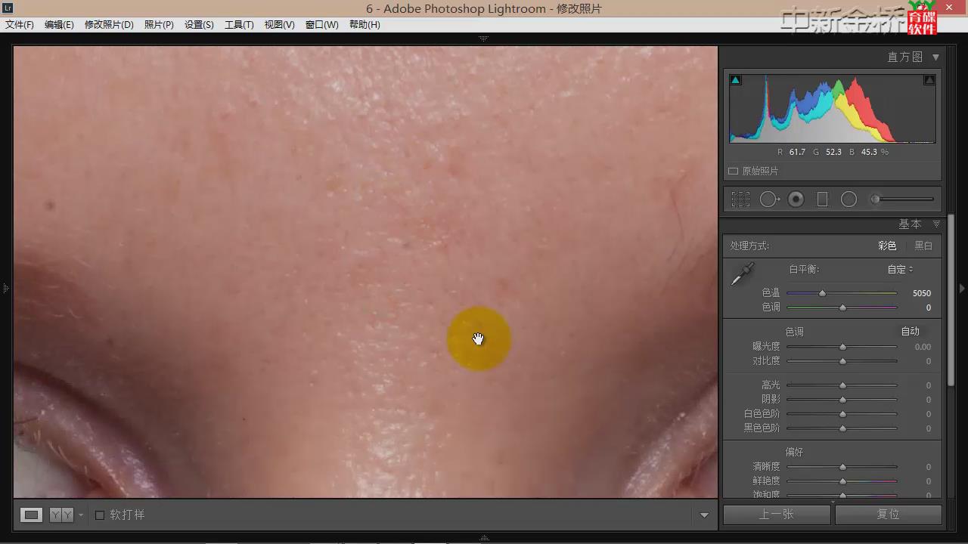968x544 pixels.
Task: Switch to before/after Y|Y view
Action: (61, 515)
